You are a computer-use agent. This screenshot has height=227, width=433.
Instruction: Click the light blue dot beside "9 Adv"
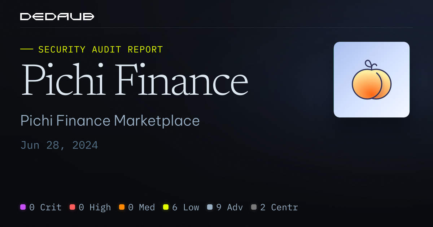point(210,207)
